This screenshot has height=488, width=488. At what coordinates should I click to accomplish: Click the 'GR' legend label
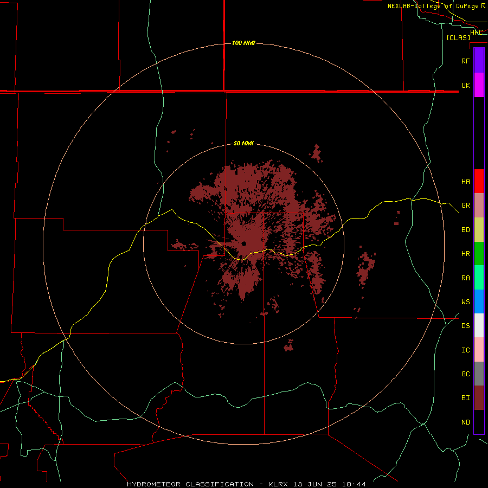coord(465,206)
